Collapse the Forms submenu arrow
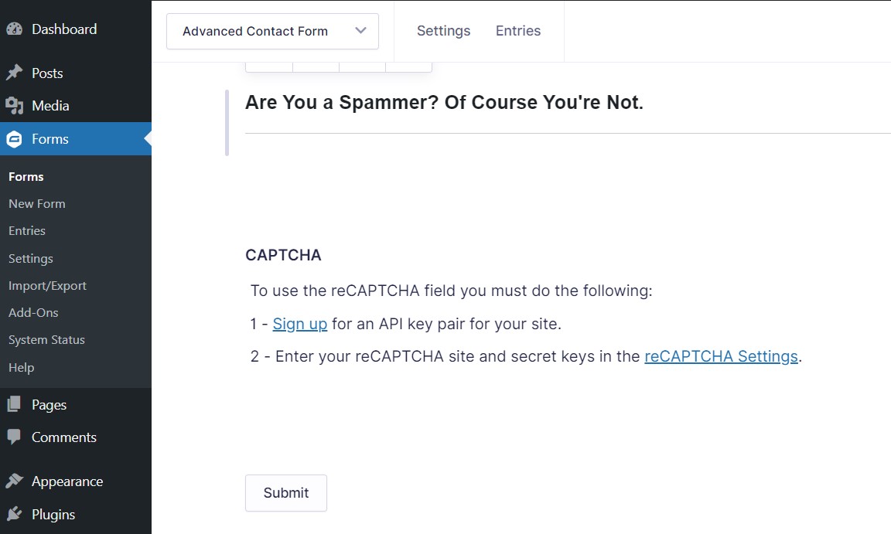This screenshot has height=534, width=891. coord(144,139)
